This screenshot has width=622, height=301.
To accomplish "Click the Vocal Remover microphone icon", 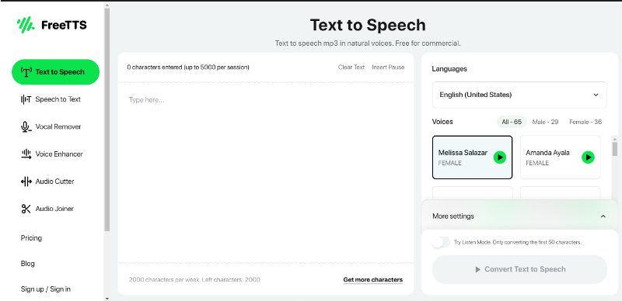I will 26,126.
